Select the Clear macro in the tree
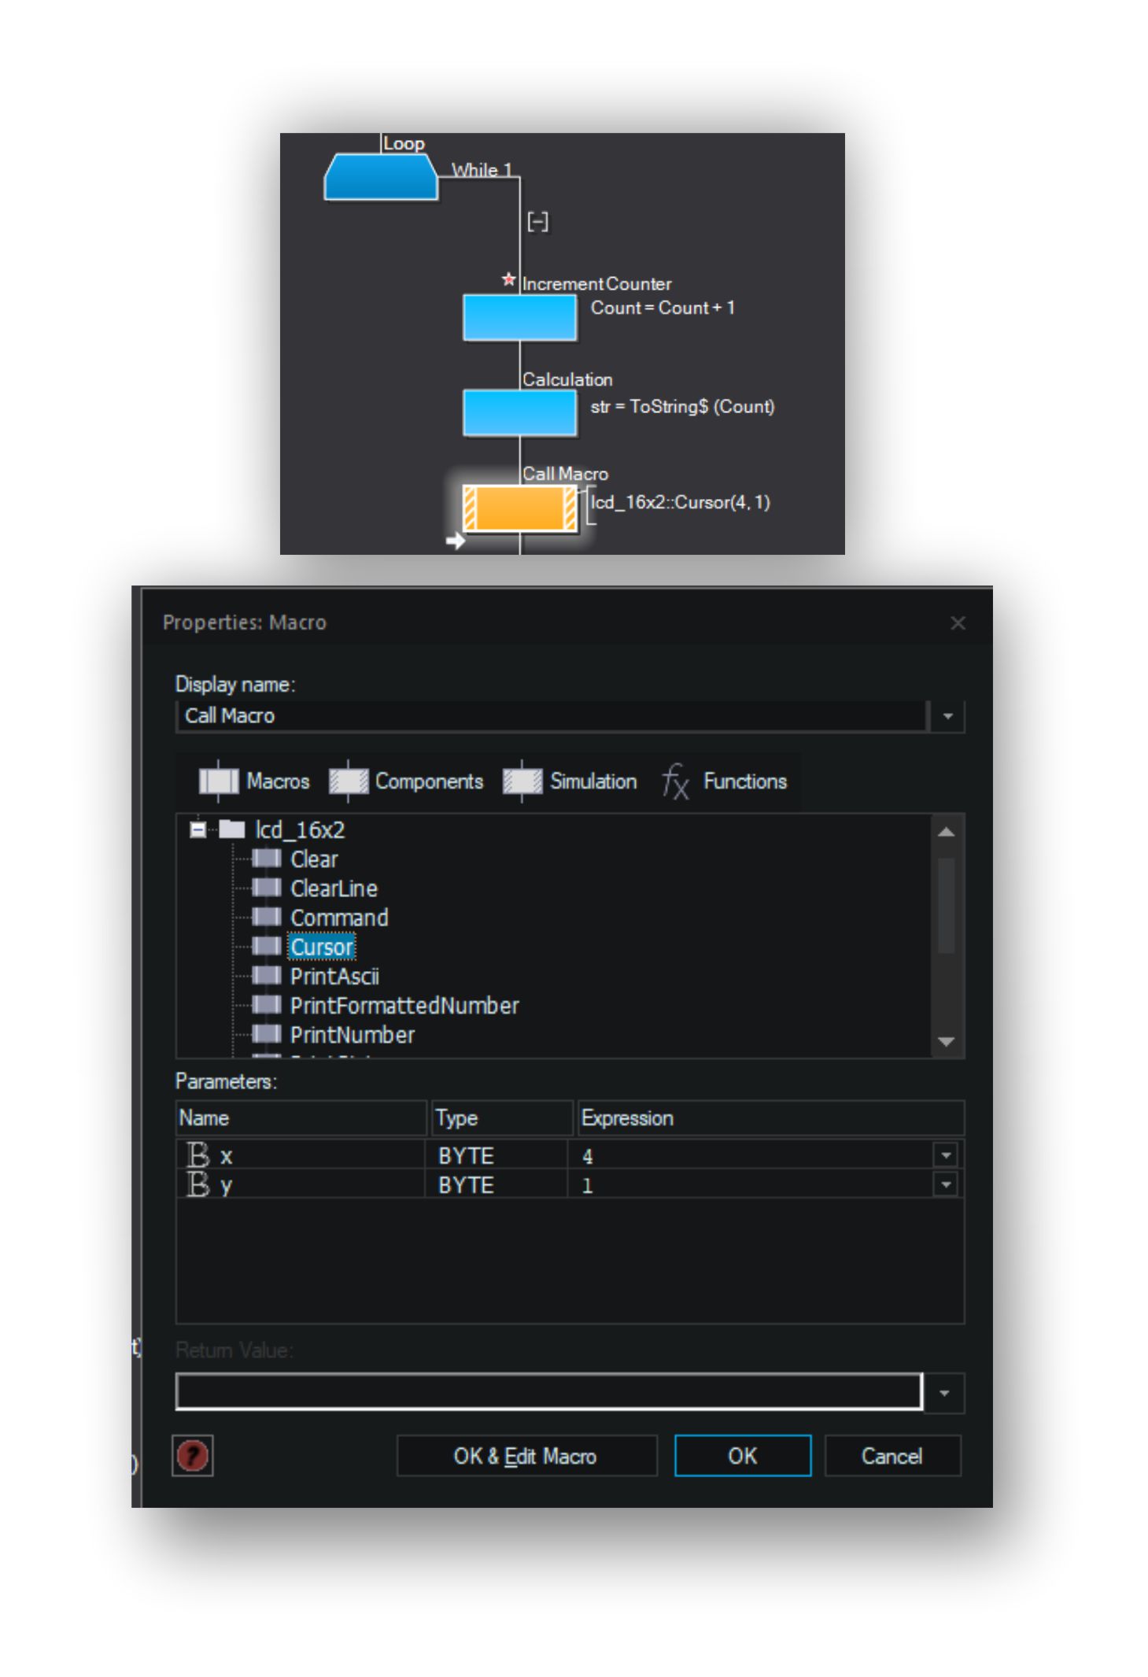Viewport: 1148px width, 1677px height. tap(314, 859)
